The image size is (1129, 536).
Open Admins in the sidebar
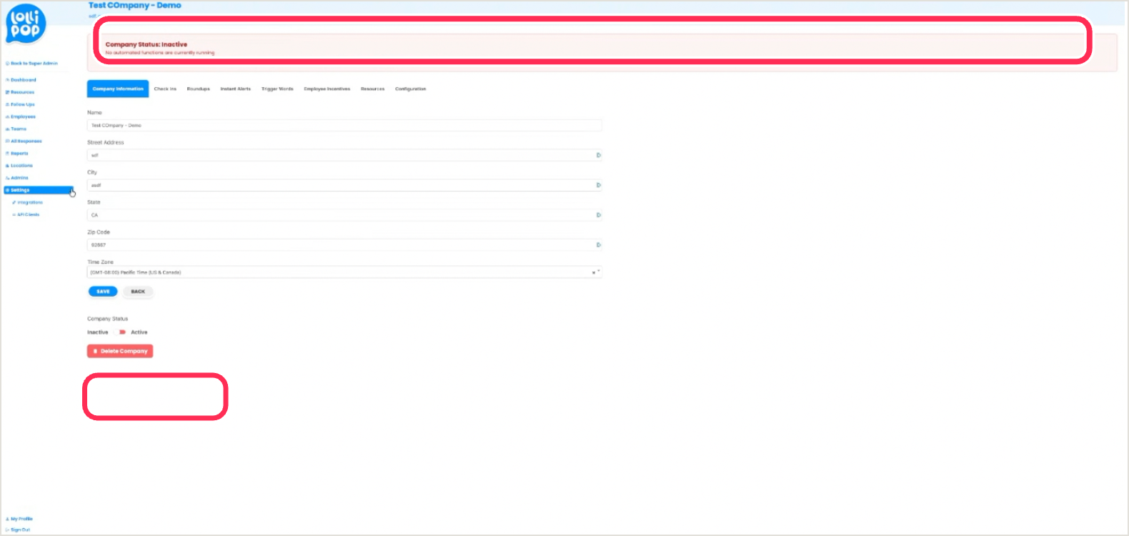click(17, 177)
